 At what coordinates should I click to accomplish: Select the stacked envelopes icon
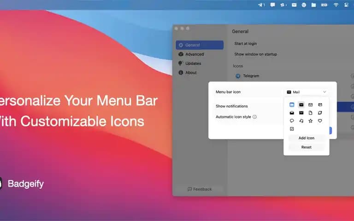[x=320, y=105]
